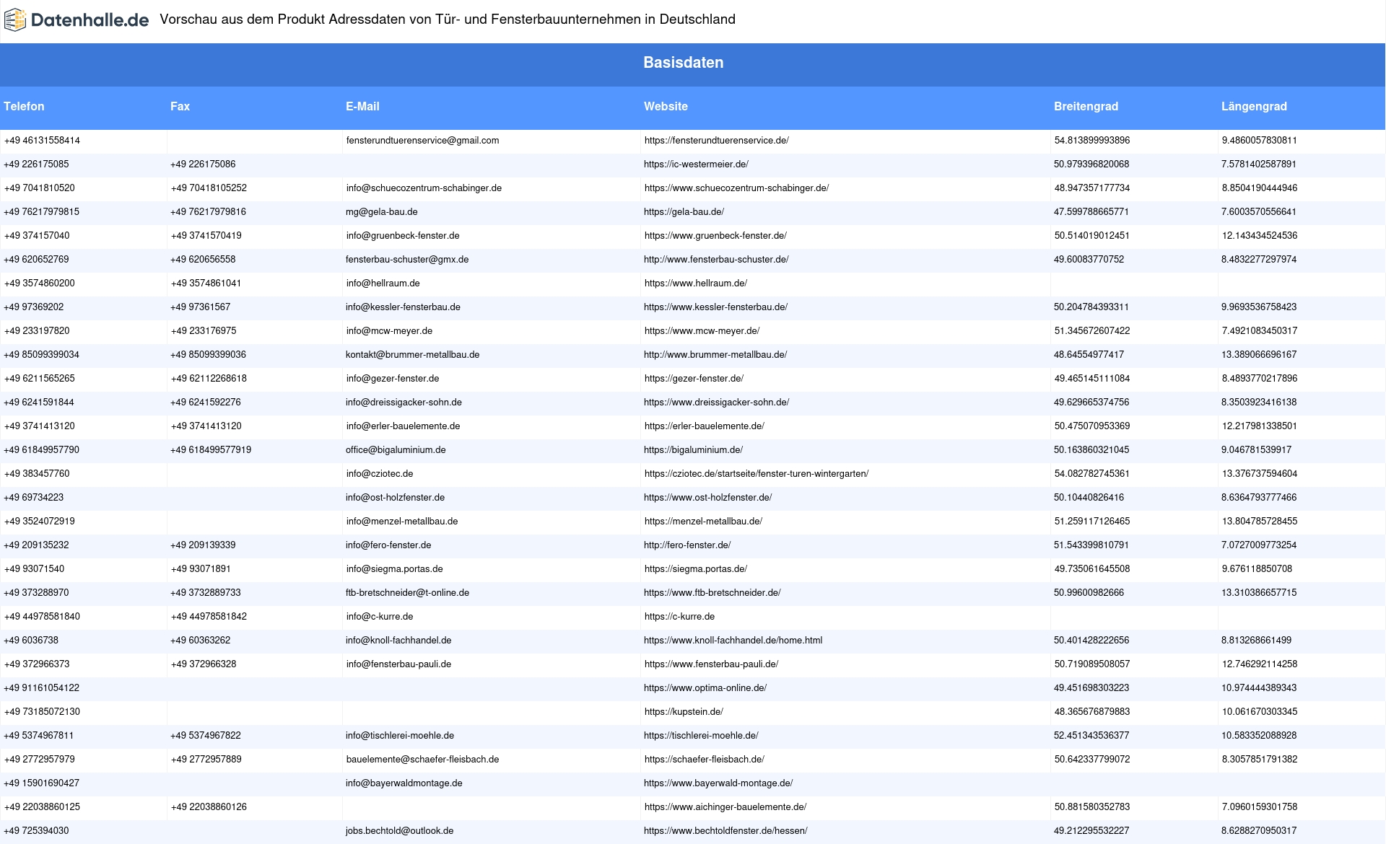The width and height of the screenshot is (1386, 844).
Task: Click website https://erler-bauelemente.de/
Action: pos(705,426)
